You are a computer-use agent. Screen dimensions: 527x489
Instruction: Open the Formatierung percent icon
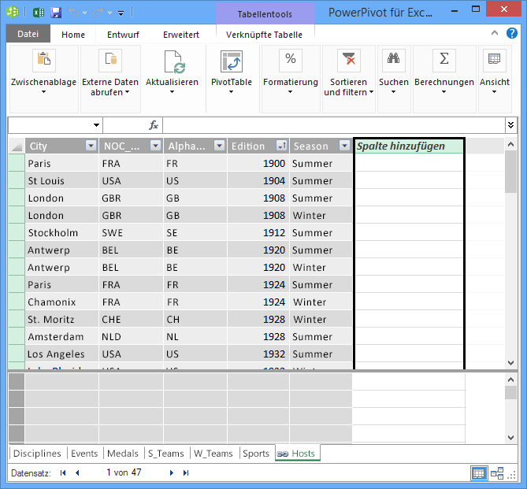291,60
